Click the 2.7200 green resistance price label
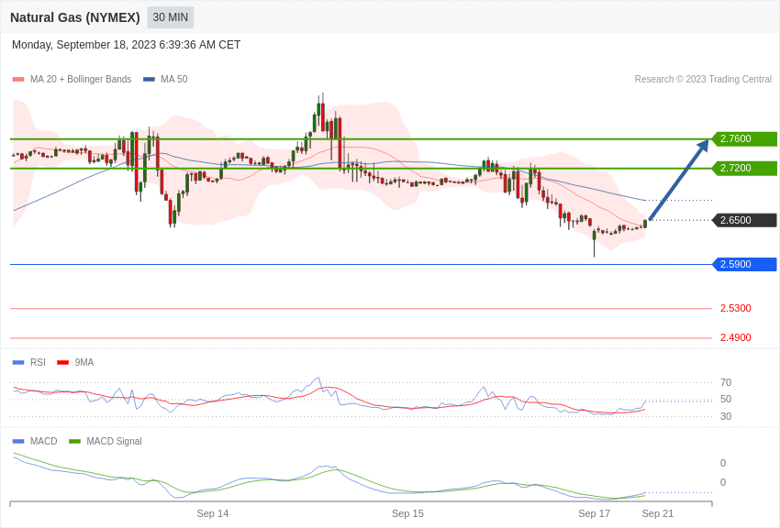 (744, 168)
